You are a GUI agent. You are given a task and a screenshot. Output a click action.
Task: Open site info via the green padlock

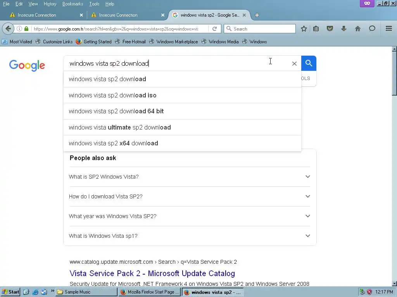pos(26,29)
